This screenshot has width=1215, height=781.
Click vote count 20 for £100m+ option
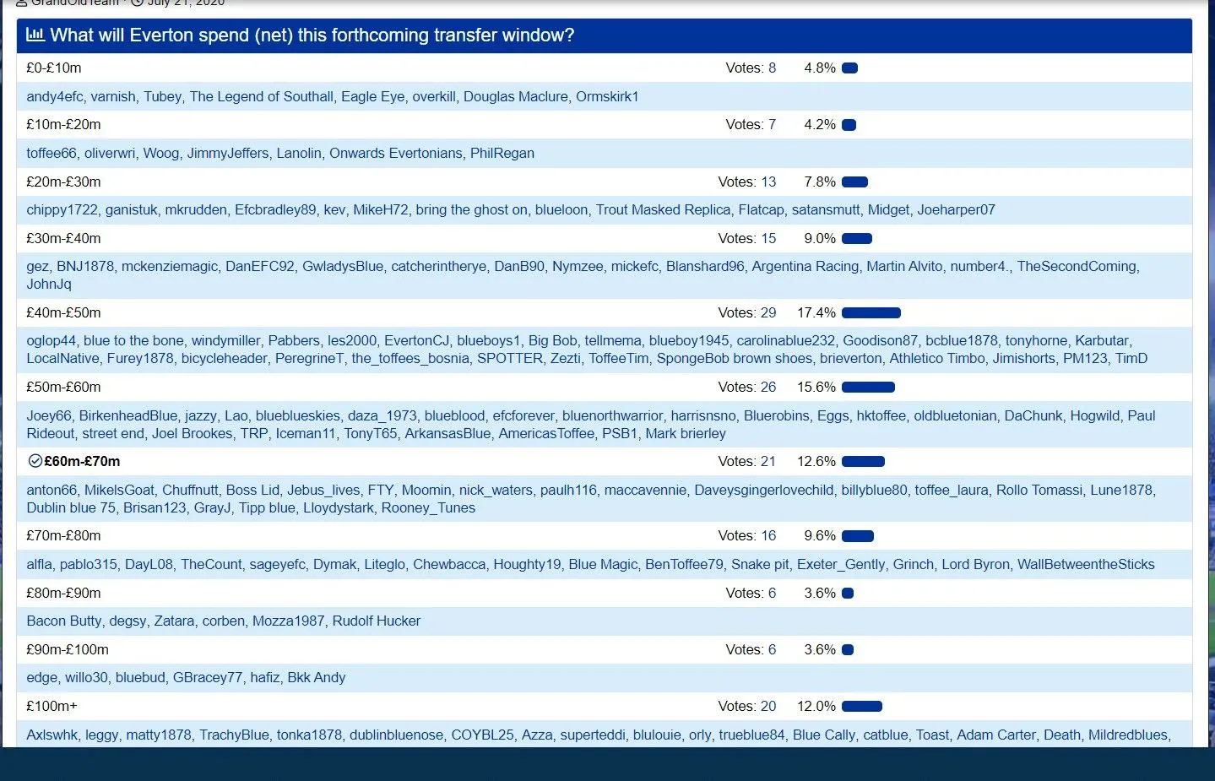coord(768,706)
